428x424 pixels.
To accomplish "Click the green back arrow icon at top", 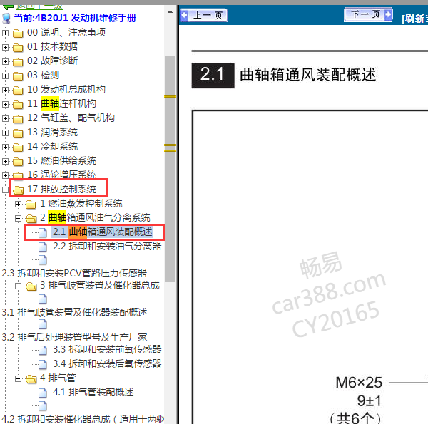I will pos(8,7).
